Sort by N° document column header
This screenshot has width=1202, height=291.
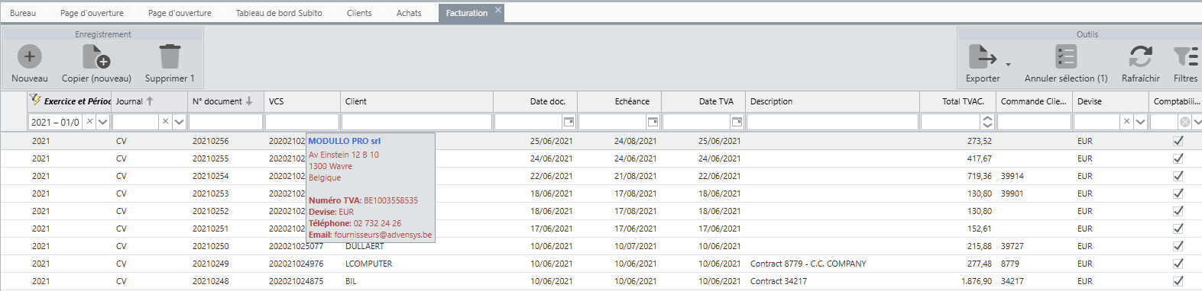click(x=225, y=101)
